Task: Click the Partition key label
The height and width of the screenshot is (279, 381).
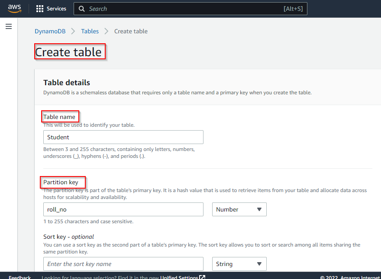Action: 61,183
